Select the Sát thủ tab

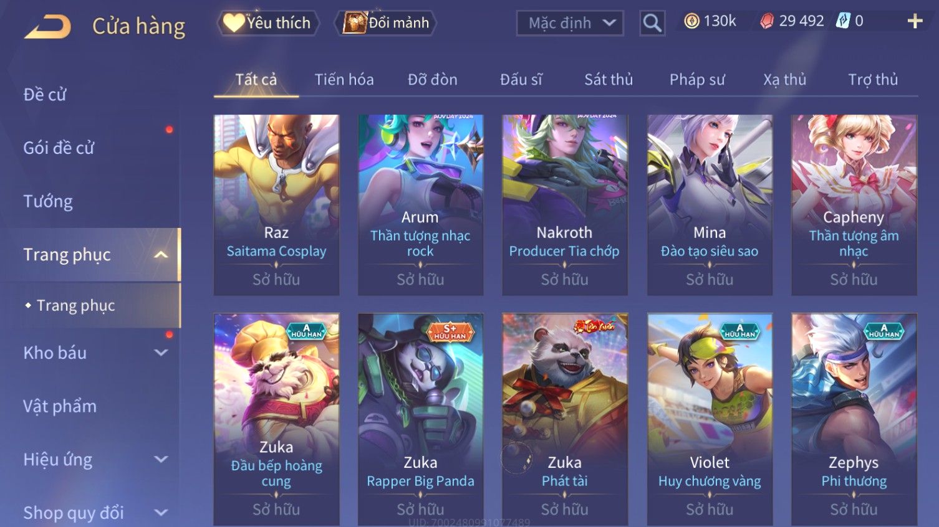(609, 80)
